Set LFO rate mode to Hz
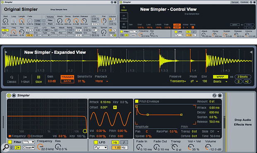 pos(115,142)
